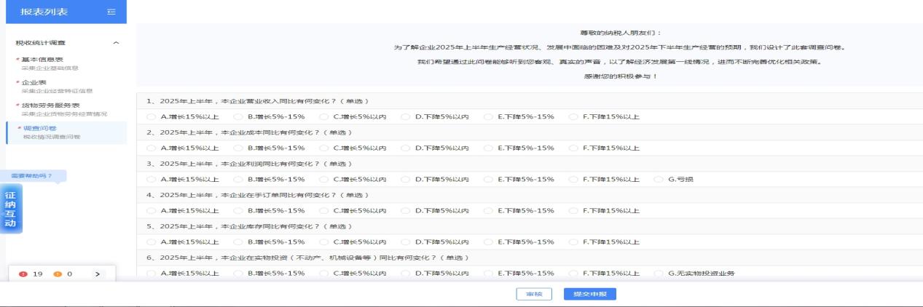
Task: Select D.下降5%以内 for question 1 营业收入
Action: [405, 116]
